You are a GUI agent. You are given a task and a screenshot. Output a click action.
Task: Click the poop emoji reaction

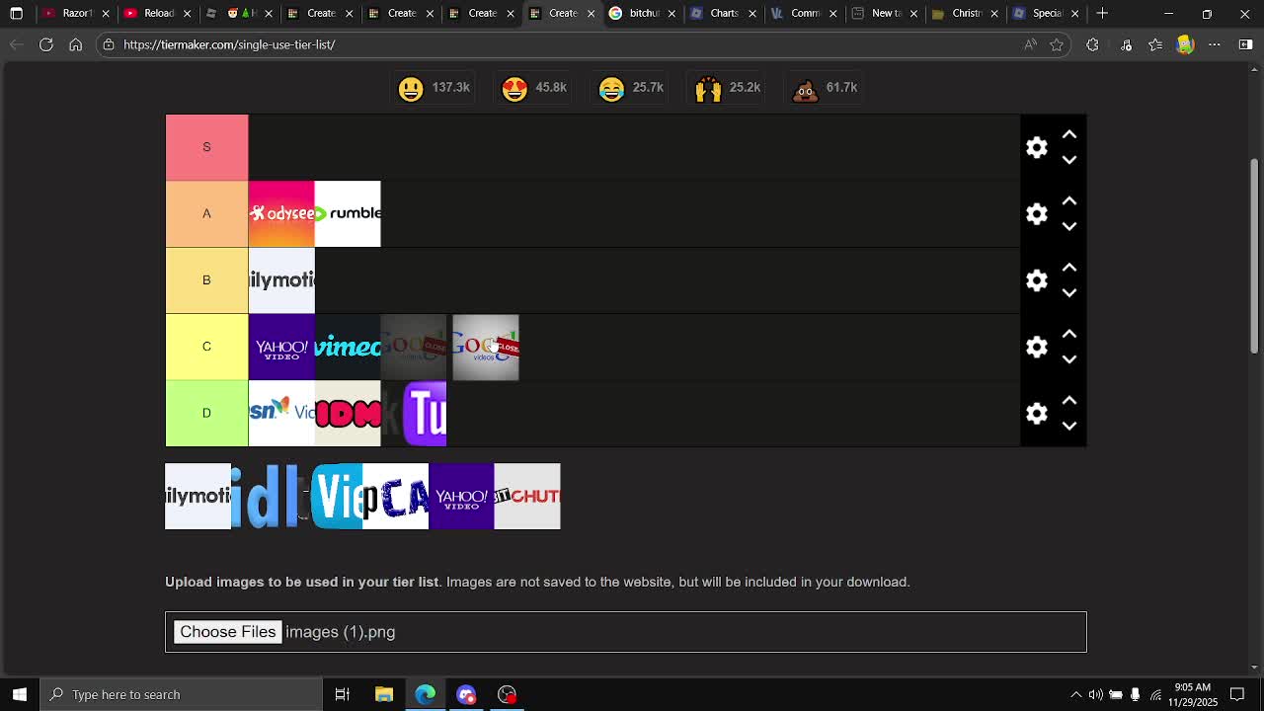coord(806,88)
